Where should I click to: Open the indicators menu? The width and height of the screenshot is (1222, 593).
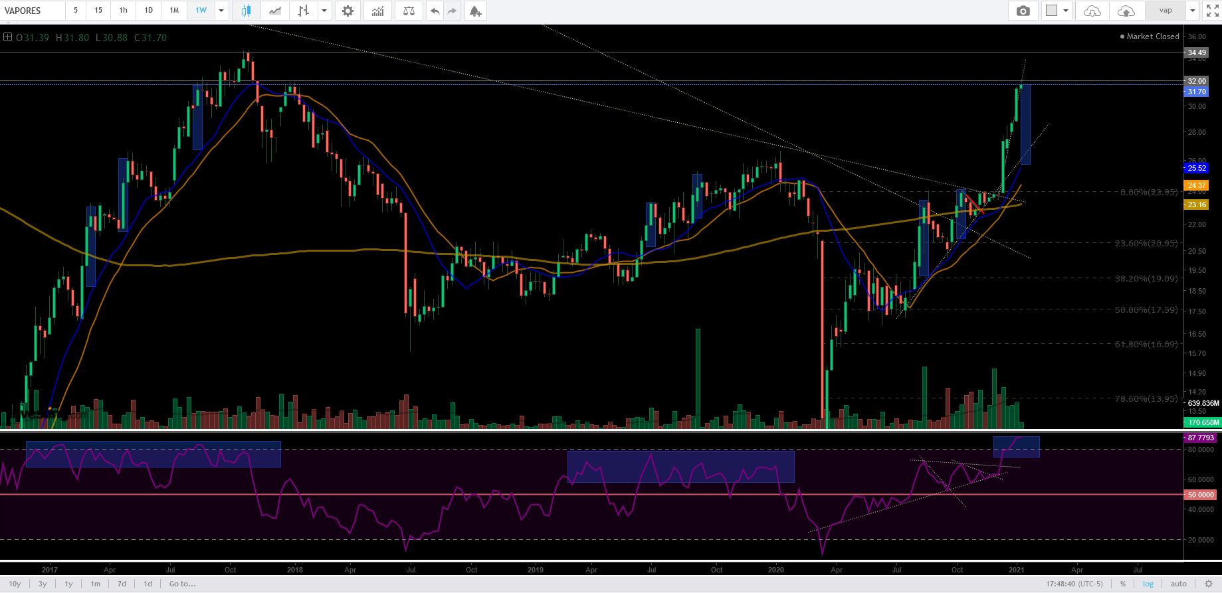point(377,11)
